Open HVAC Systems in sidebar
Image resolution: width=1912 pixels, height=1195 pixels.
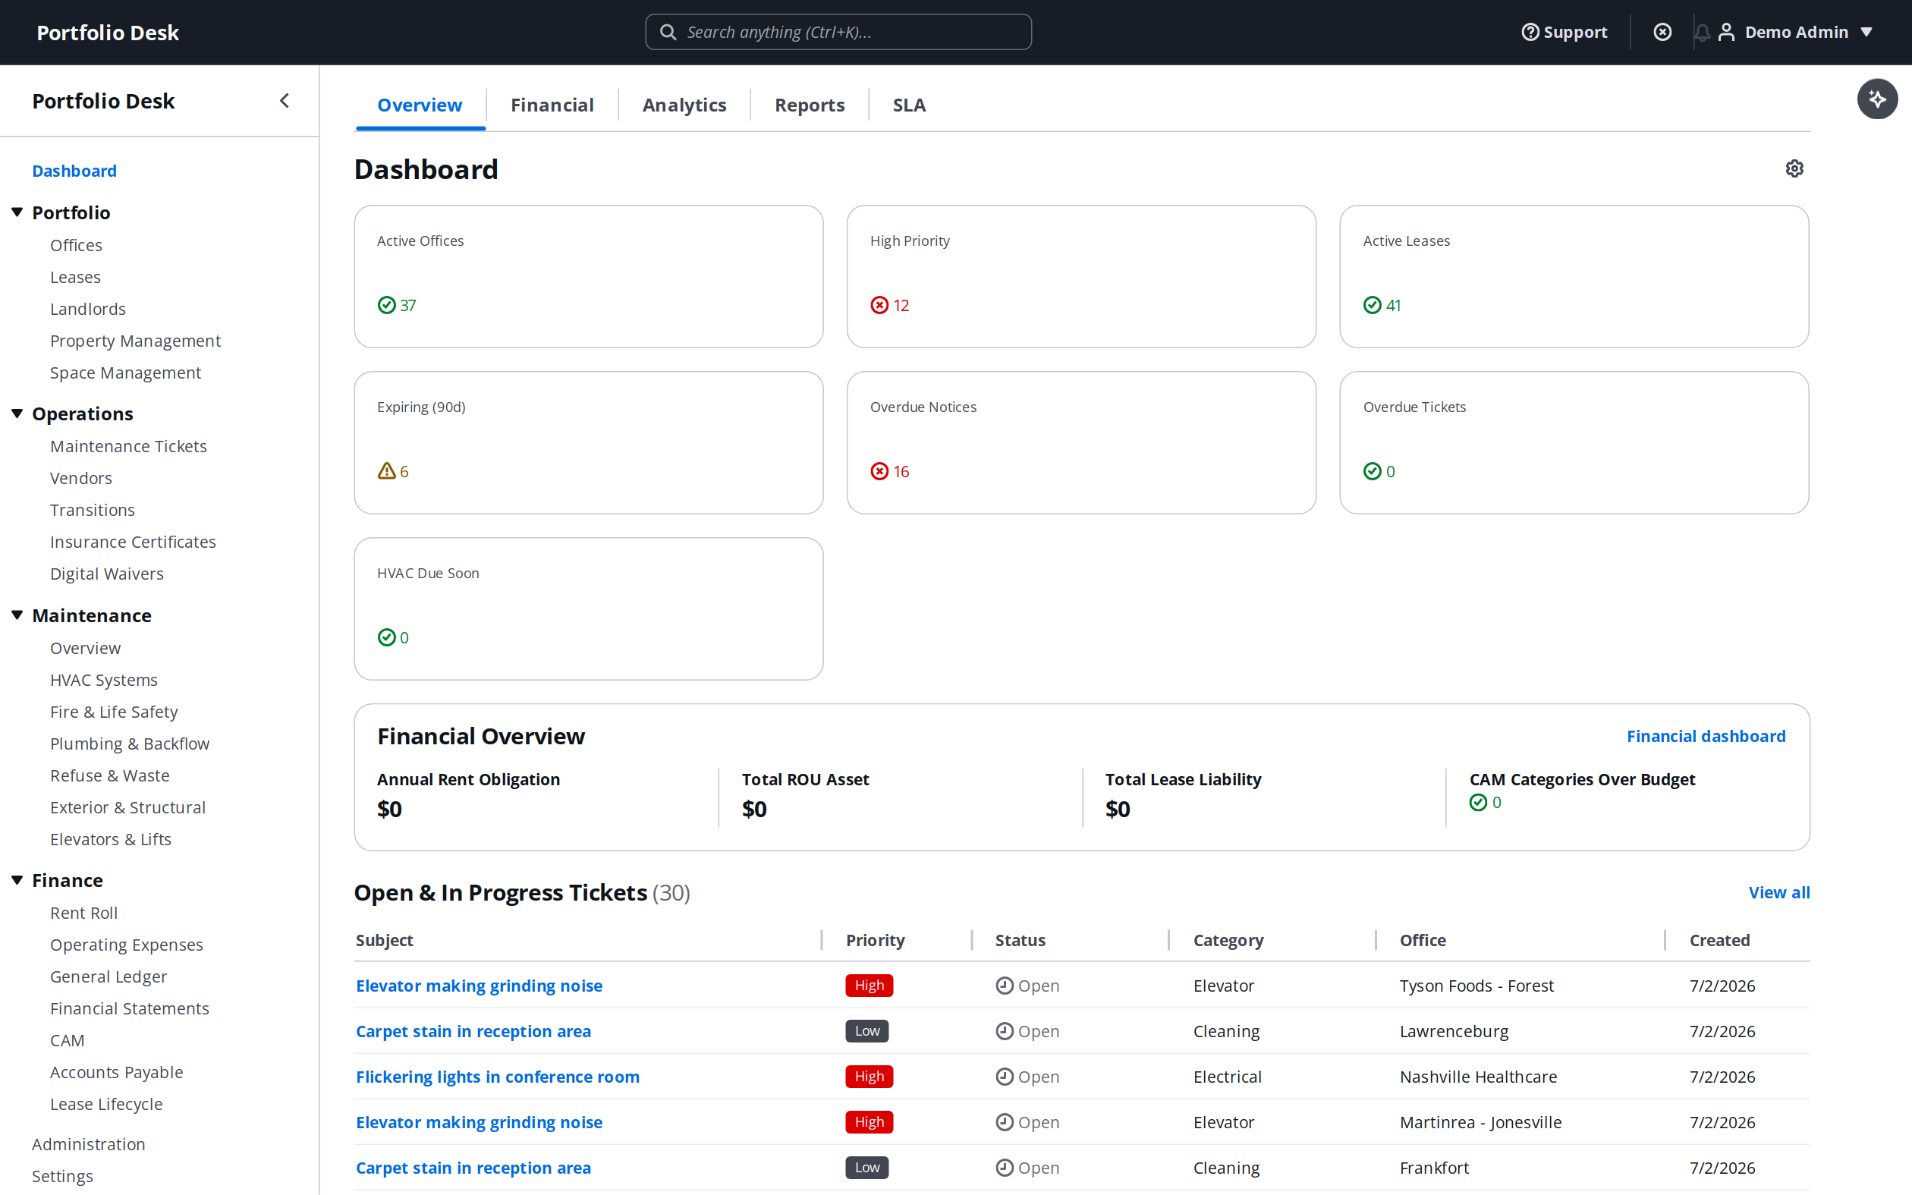103,680
